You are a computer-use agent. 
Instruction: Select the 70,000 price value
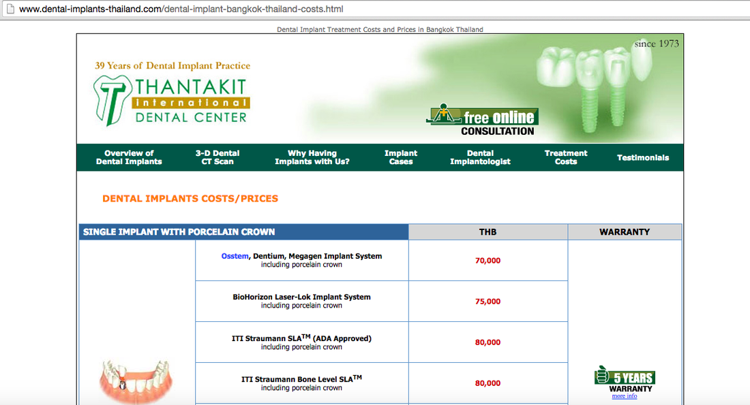tap(487, 261)
